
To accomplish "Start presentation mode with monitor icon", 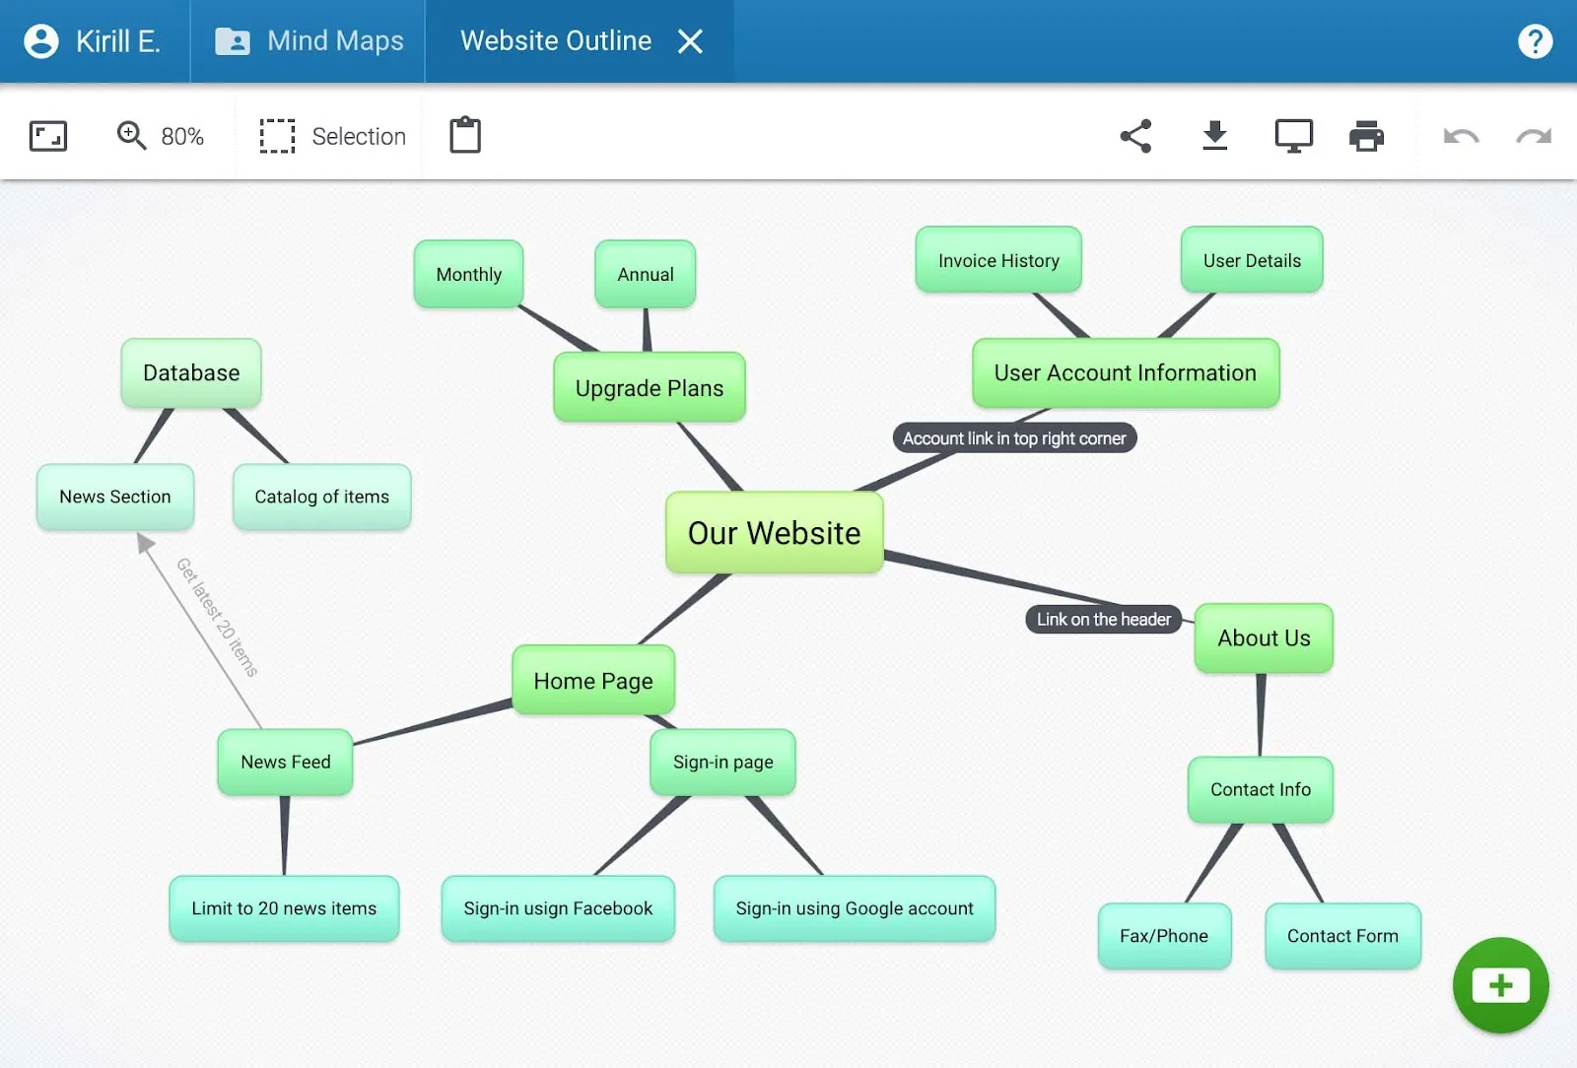I will click(x=1293, y=136).
